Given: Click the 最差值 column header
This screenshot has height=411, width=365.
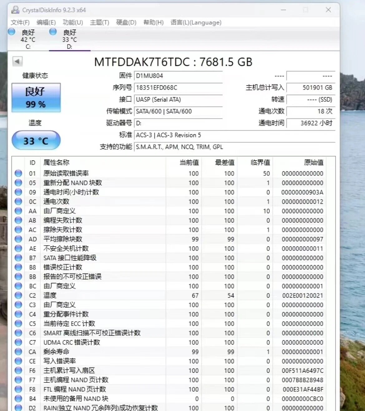Looking at the screenshot, I should point(219,162).
